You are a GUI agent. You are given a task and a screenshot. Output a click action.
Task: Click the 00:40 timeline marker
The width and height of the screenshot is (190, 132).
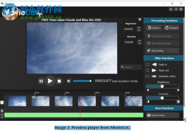point(127,92)
